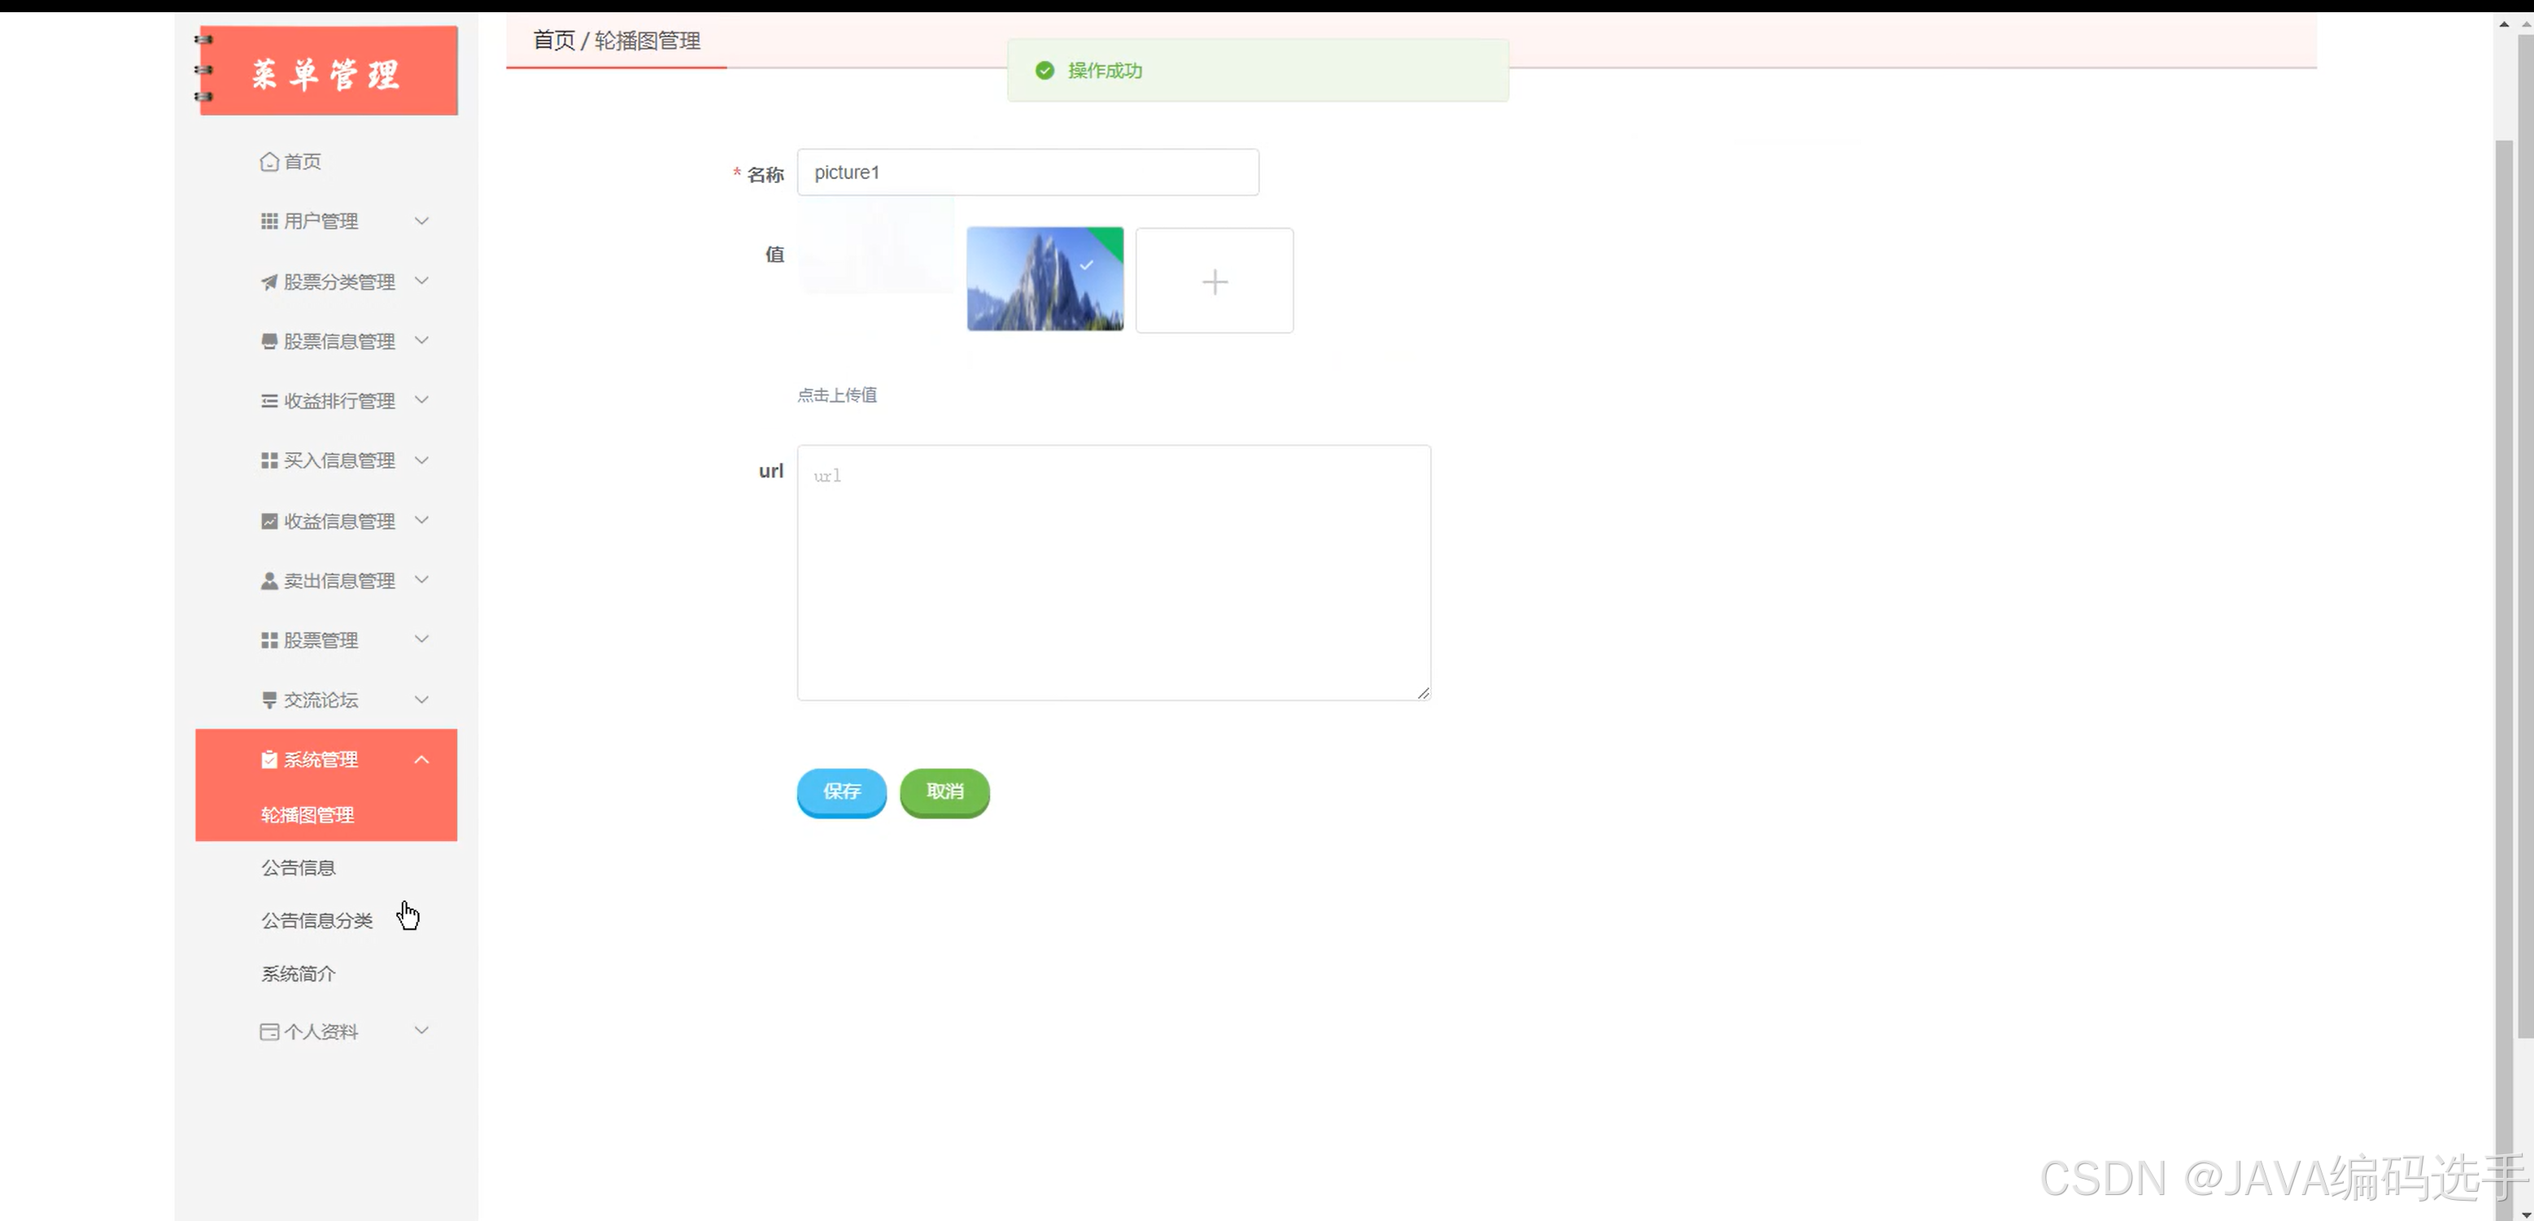Click the chart icon beside 收益信息管理

268,521
